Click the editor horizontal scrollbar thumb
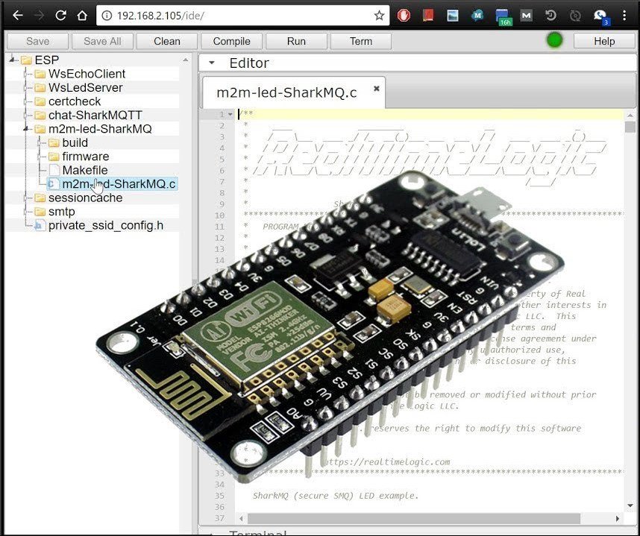The height and width of the screenshot is (536, 640). point(413,518)
